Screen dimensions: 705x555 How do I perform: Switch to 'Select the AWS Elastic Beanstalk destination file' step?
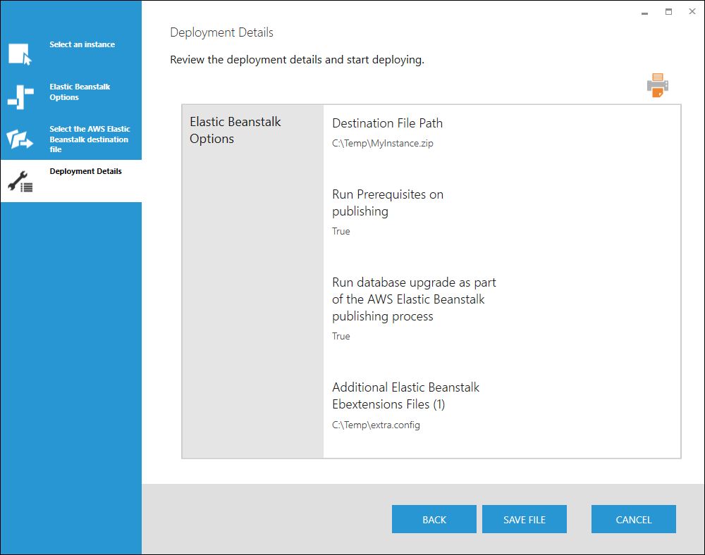tap(90, 139)
